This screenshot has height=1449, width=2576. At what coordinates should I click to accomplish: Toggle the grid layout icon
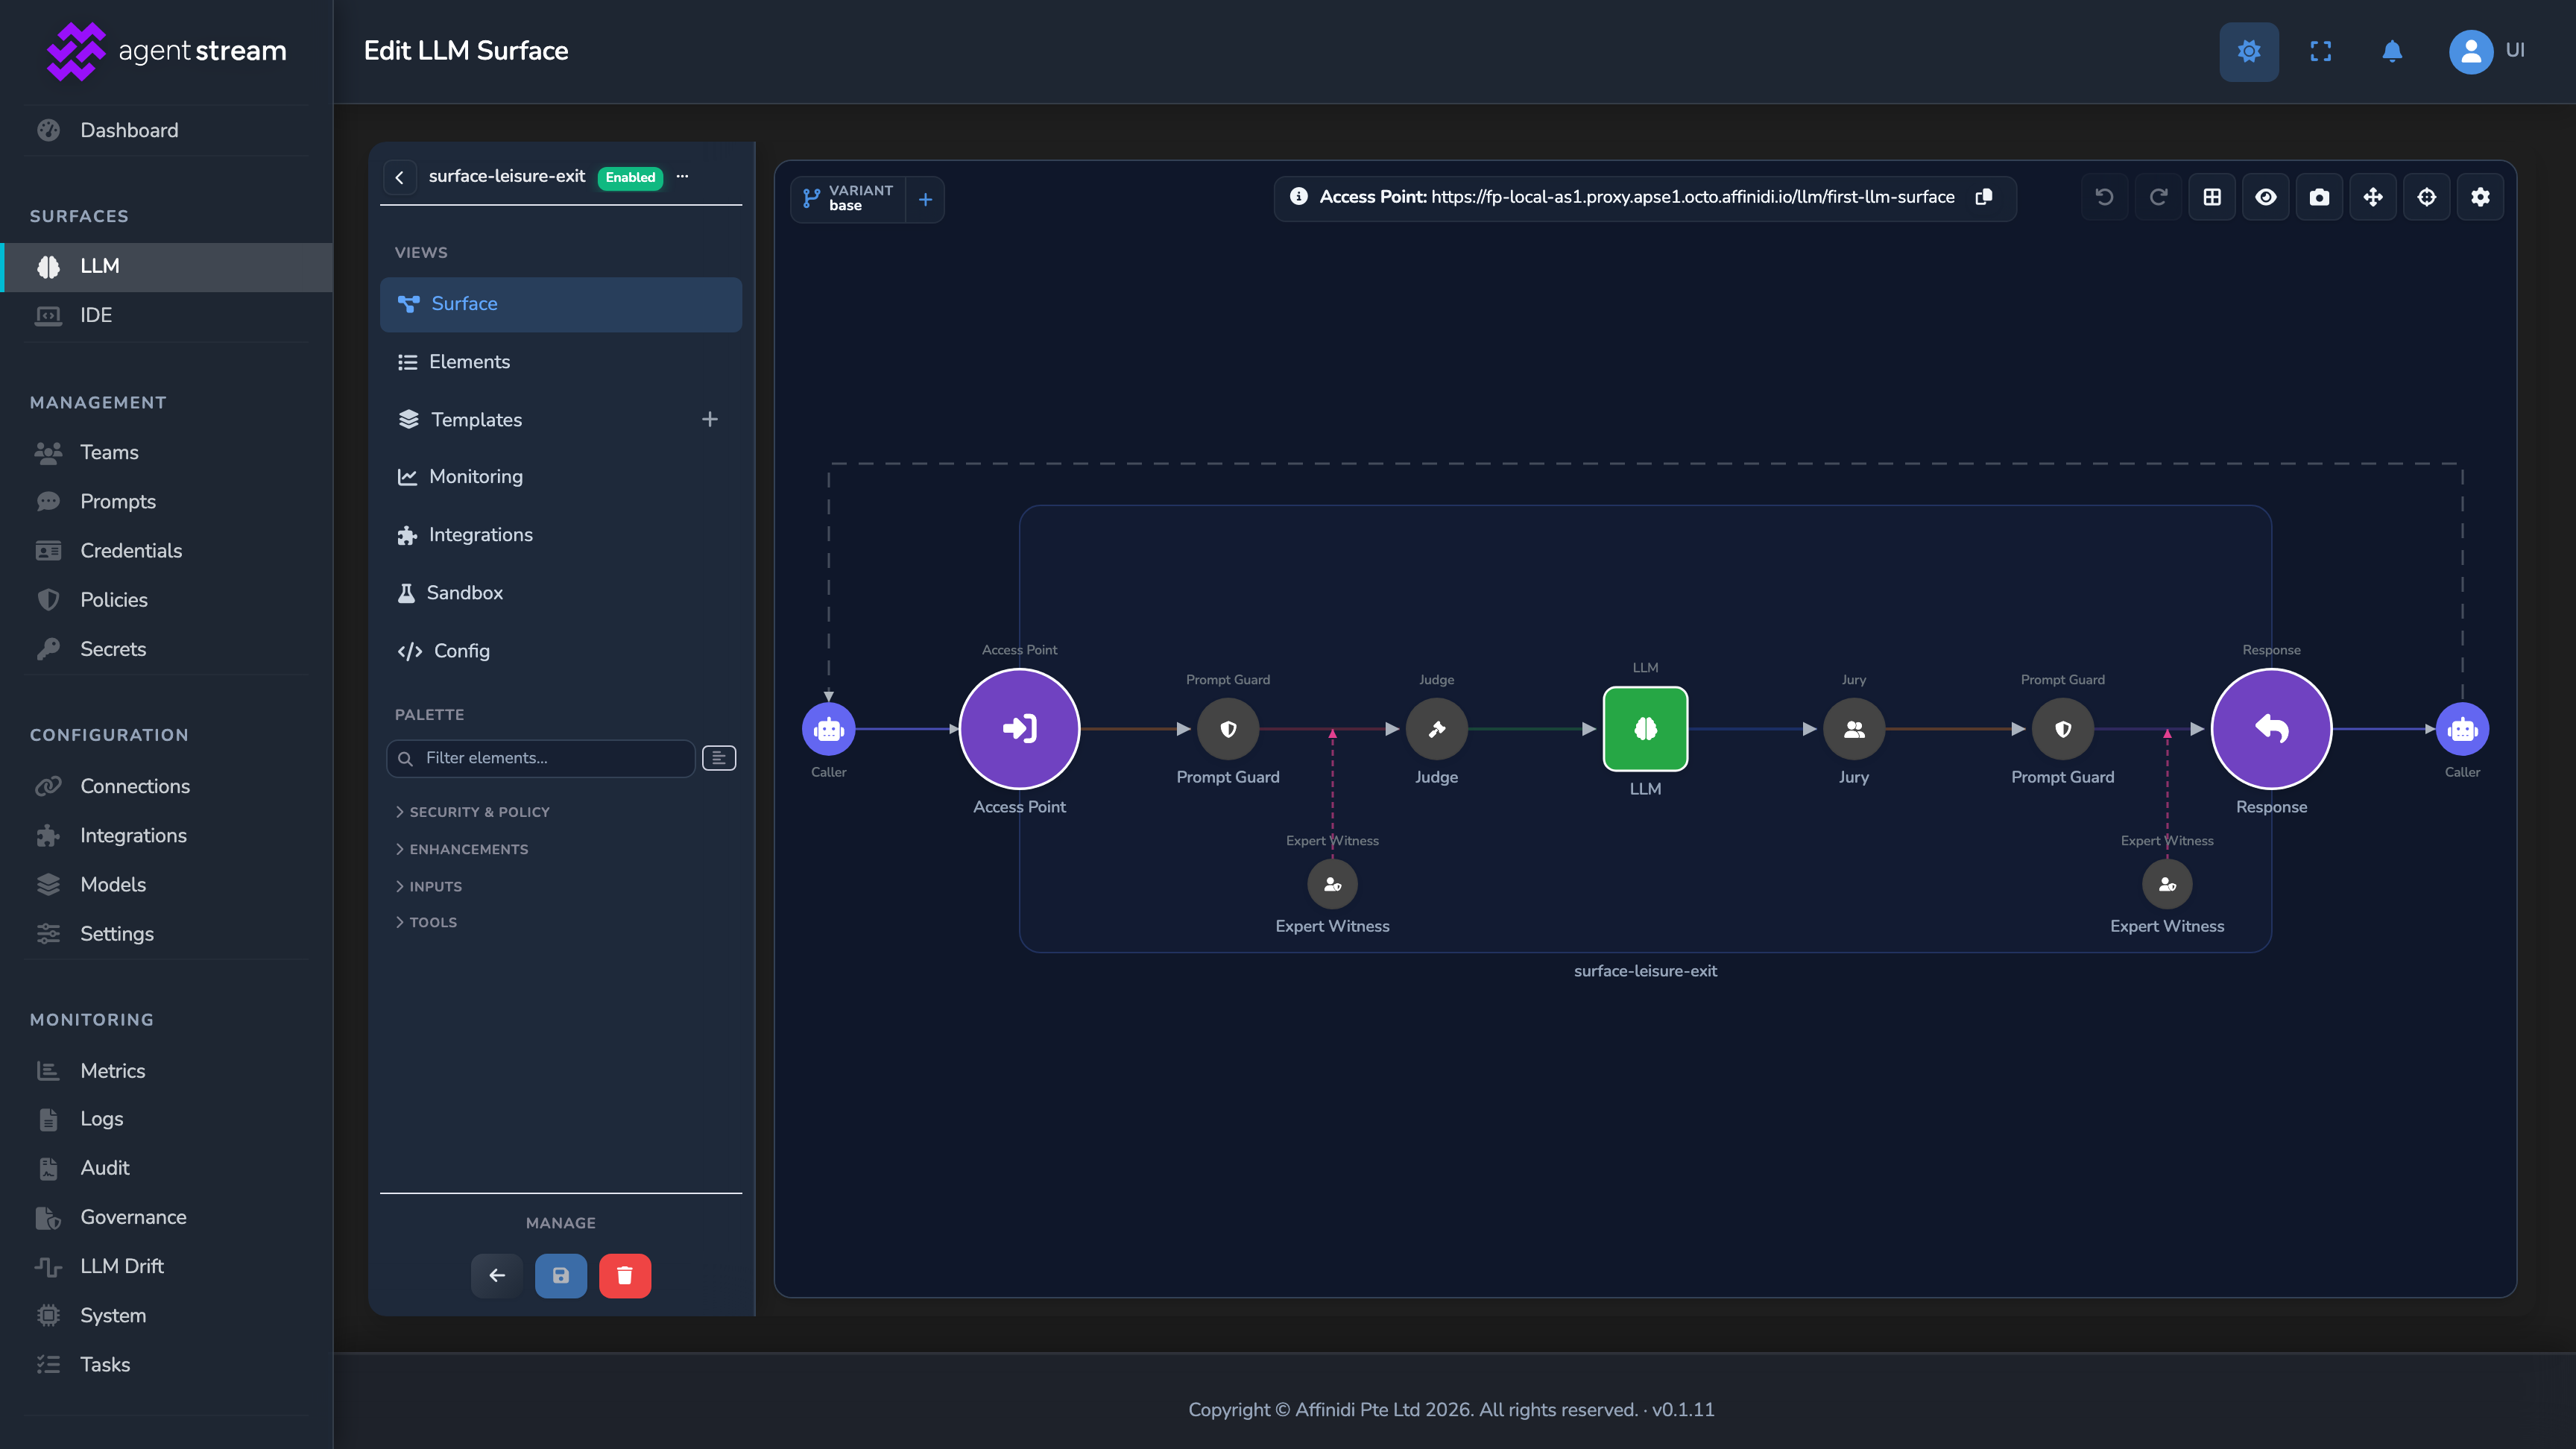click(2212, 197)
